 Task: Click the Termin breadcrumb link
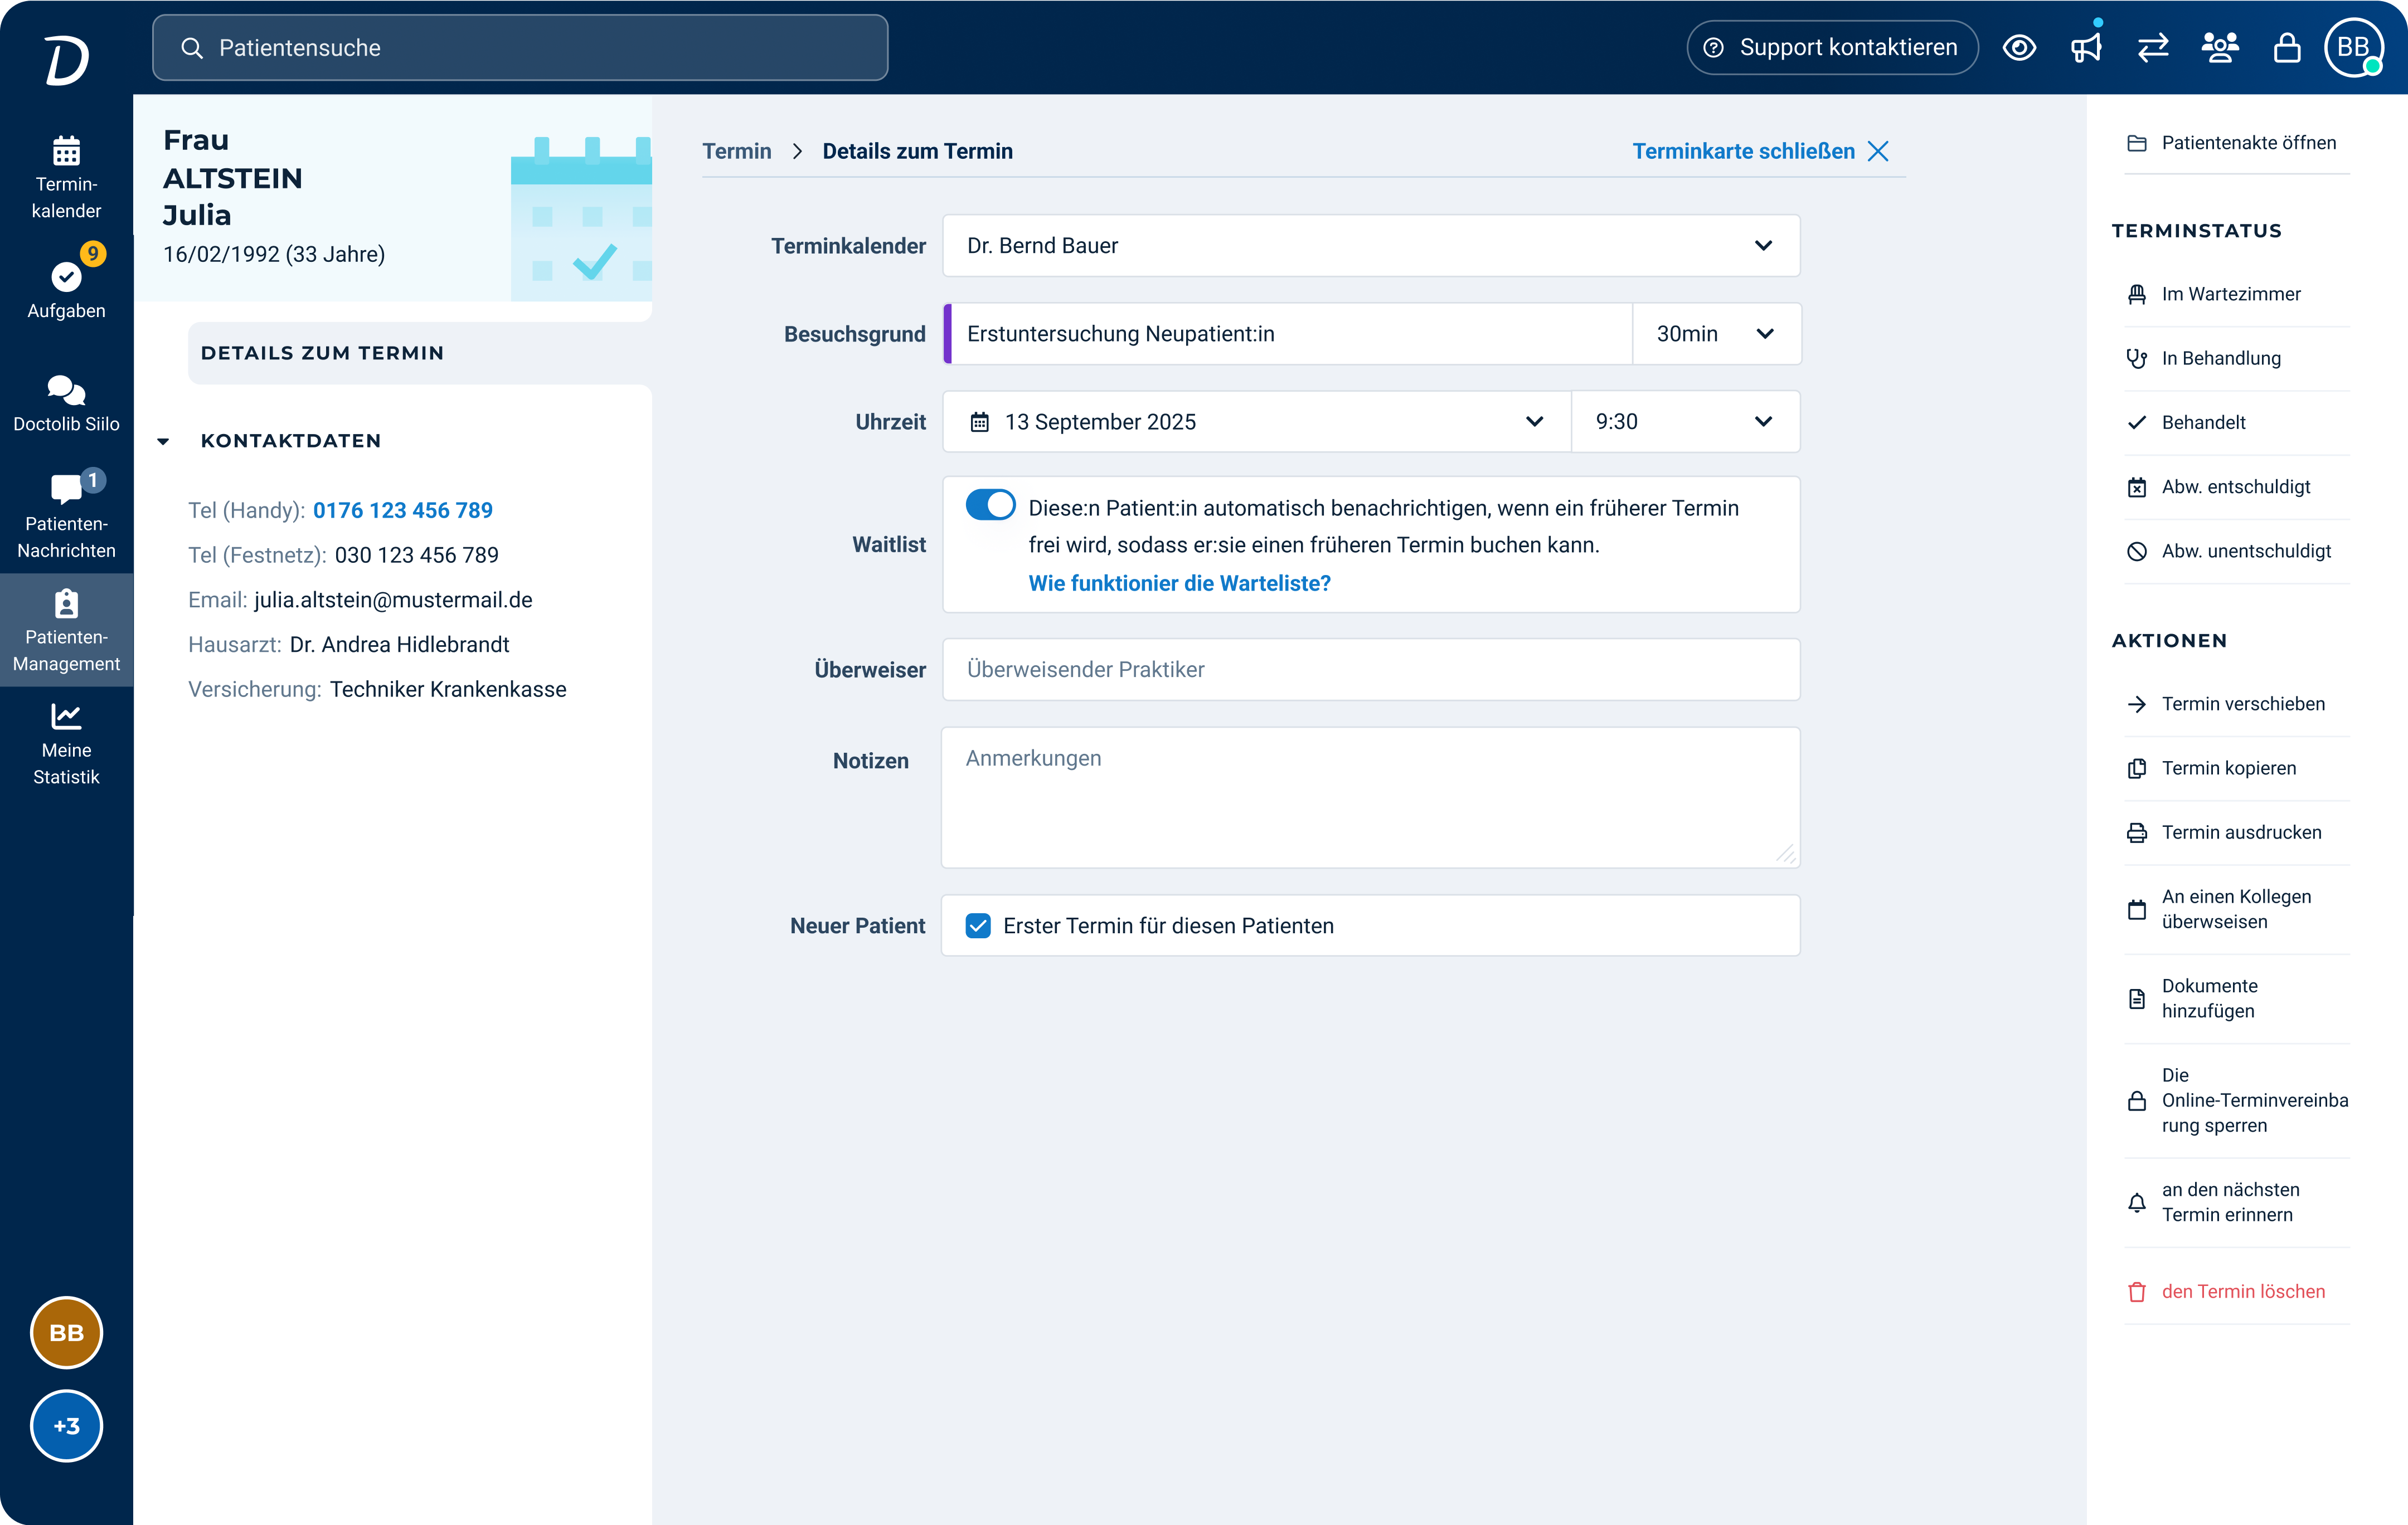click(736, 151)
